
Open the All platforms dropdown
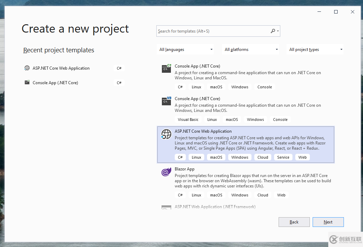click(250, 50)
